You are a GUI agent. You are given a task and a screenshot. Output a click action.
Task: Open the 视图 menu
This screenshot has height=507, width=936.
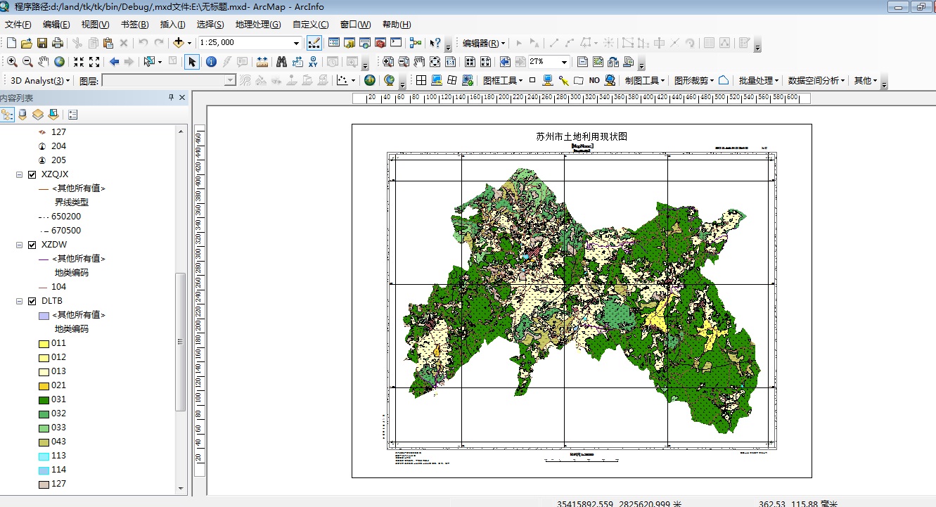point(95,24)
